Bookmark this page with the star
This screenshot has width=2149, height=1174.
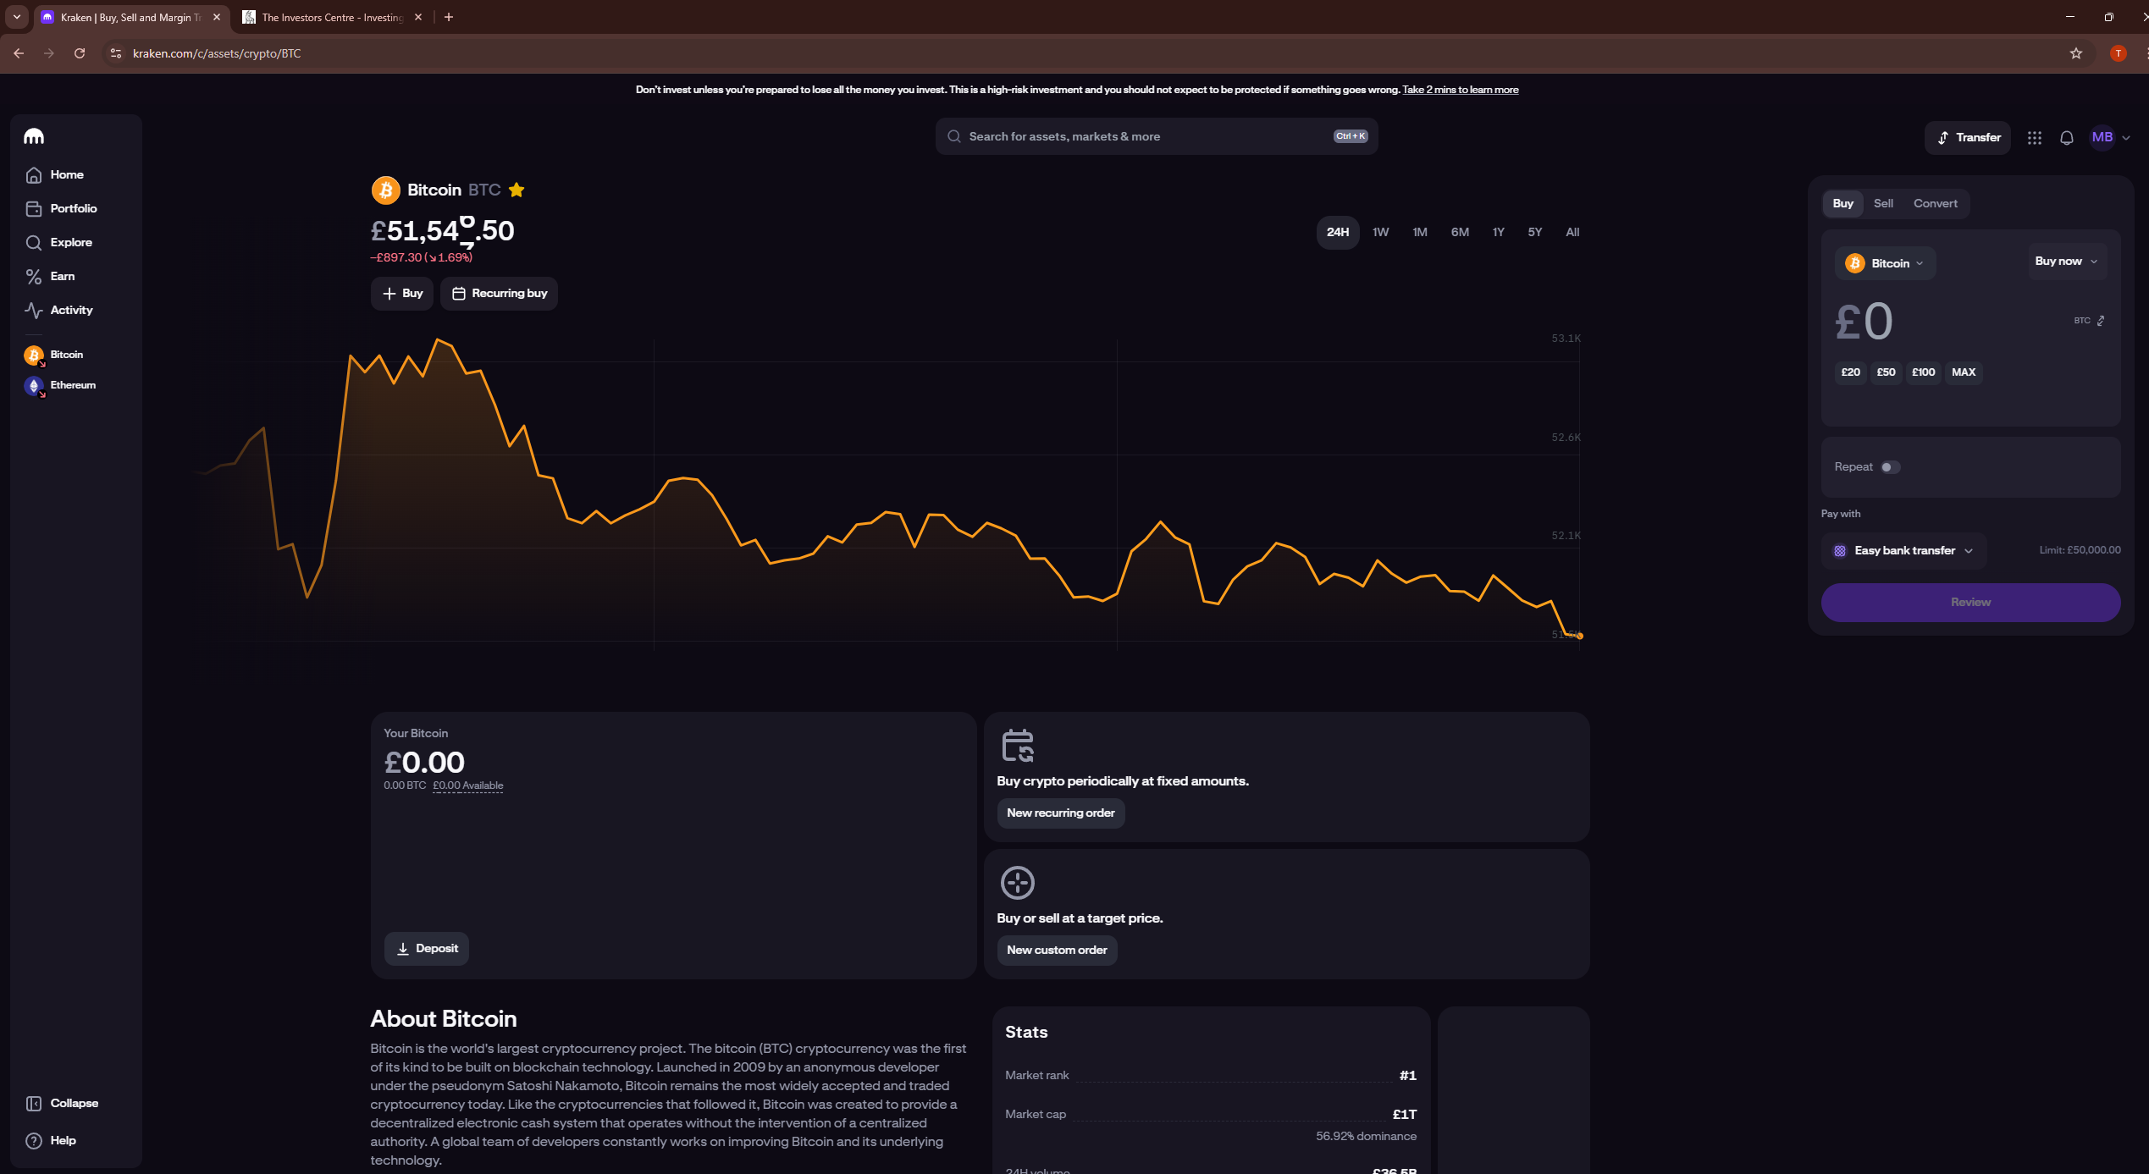tap(2075, 53)
